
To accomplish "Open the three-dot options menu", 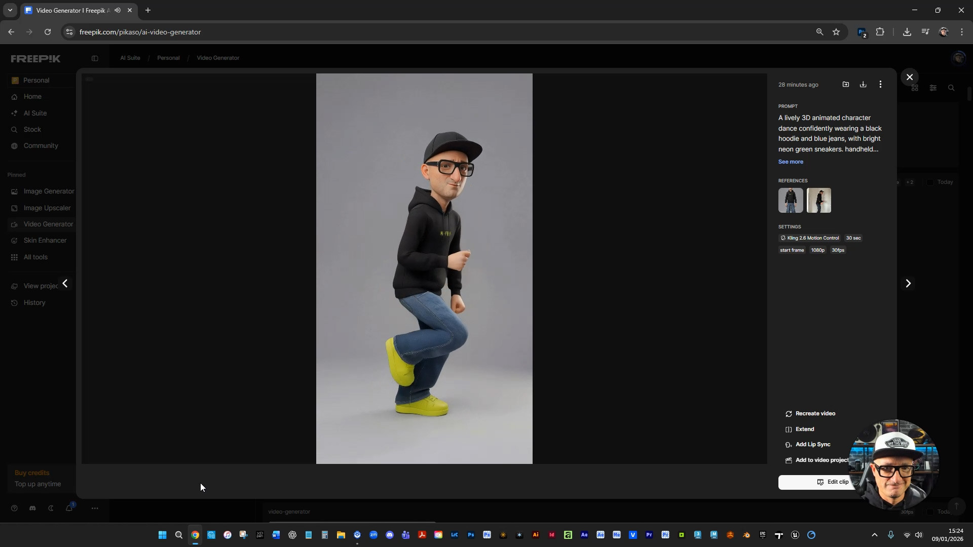I will (x=880, y=85).
